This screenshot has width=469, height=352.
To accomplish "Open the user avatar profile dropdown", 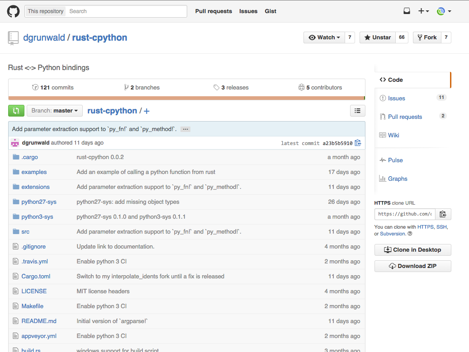I will coord(444,11).
